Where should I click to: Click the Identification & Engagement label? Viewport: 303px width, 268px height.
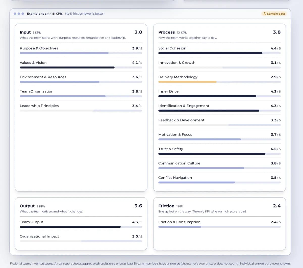[x=184, y=106]
